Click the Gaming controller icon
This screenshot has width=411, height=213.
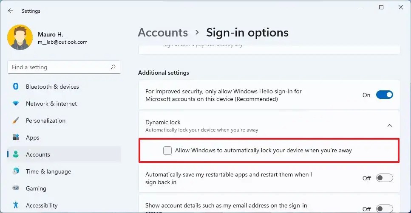pyautogui.click(x=16, y=188)
